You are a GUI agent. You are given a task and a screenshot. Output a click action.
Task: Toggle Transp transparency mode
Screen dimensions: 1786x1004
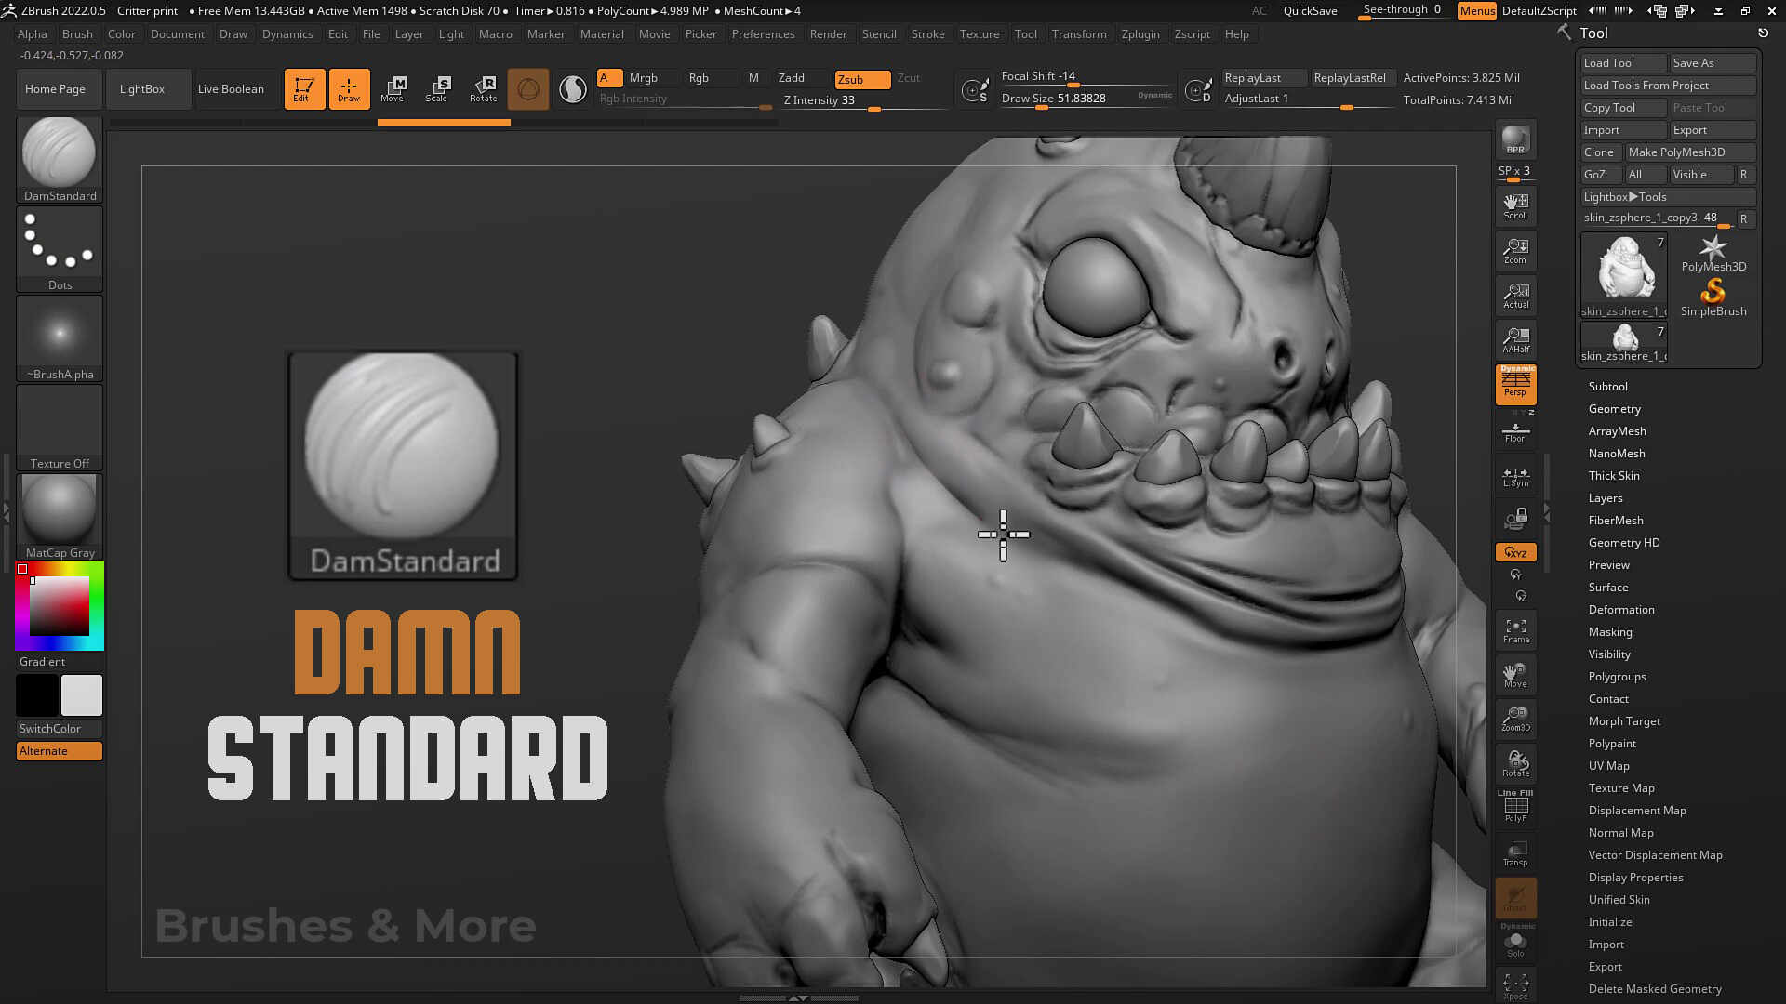click(1515, 852)
